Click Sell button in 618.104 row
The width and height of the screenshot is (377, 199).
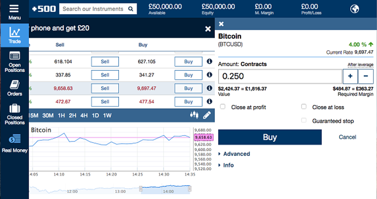[105, 61]
